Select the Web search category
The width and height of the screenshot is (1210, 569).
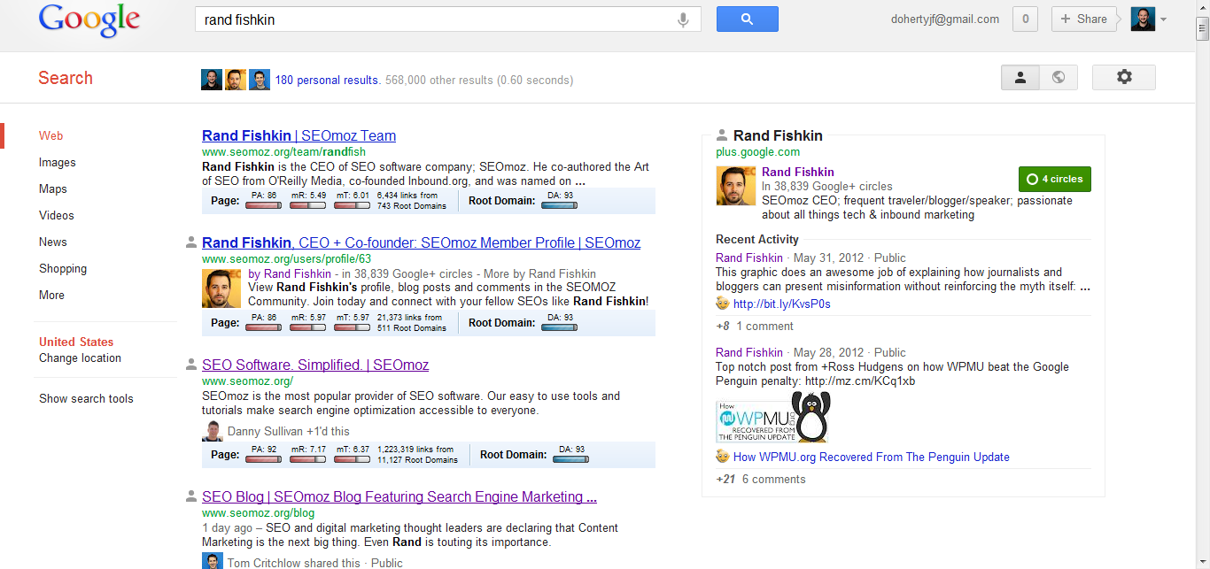click(50, 135)
